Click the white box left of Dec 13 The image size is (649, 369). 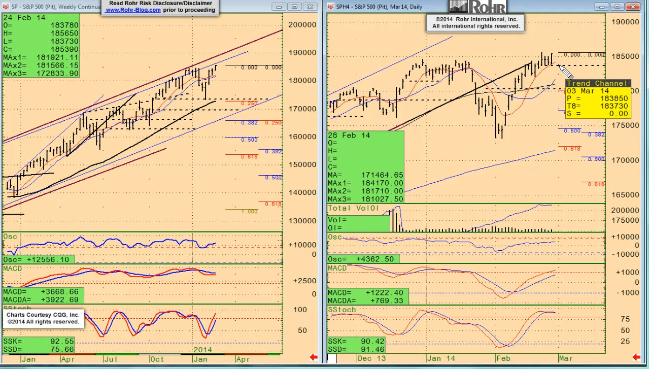point(332,359)
